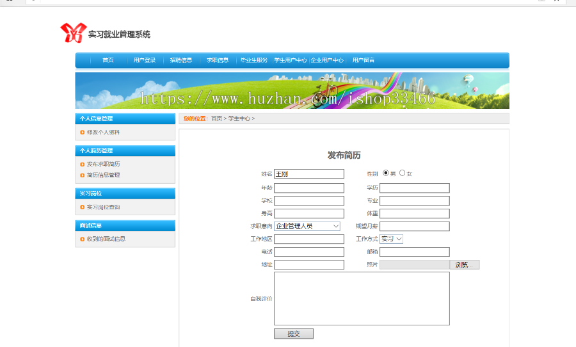Click the 浏览 browse button for photo
Image resolution: width=576 pixels, height=347 pixels.
pos(465,264)
